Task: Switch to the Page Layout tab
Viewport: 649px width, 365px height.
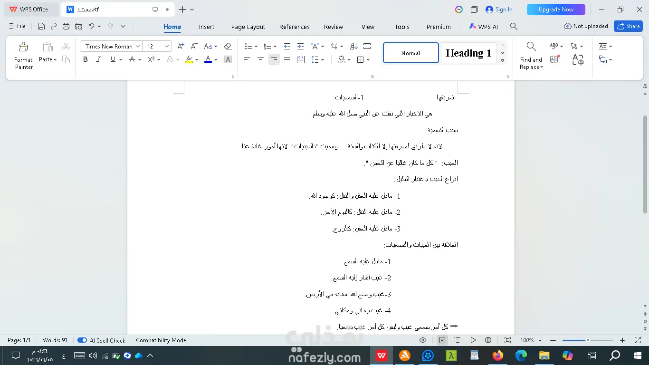Action: (248, 27)
